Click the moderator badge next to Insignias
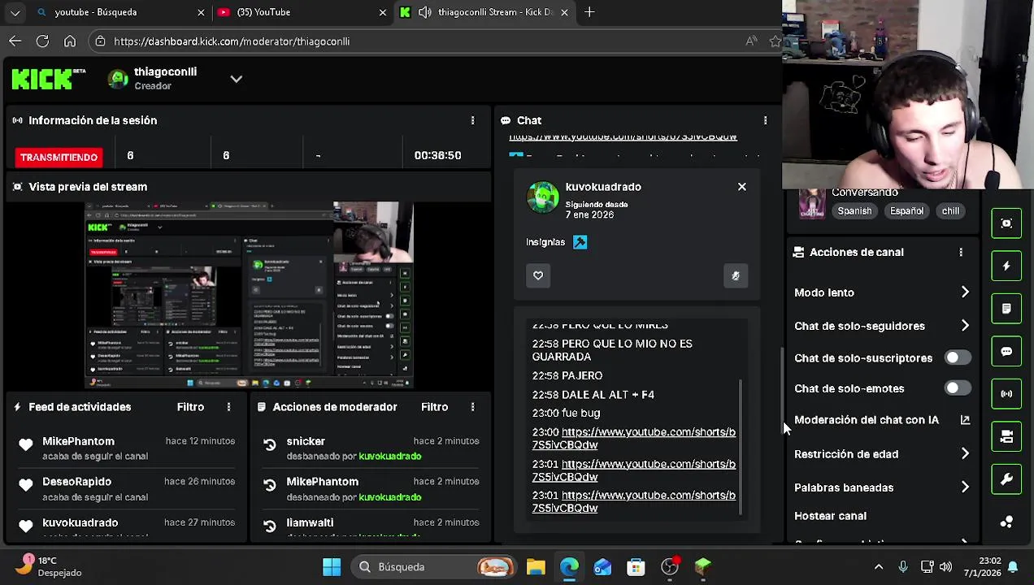The height and width of the screenshot is (585, 1034). 580,242
